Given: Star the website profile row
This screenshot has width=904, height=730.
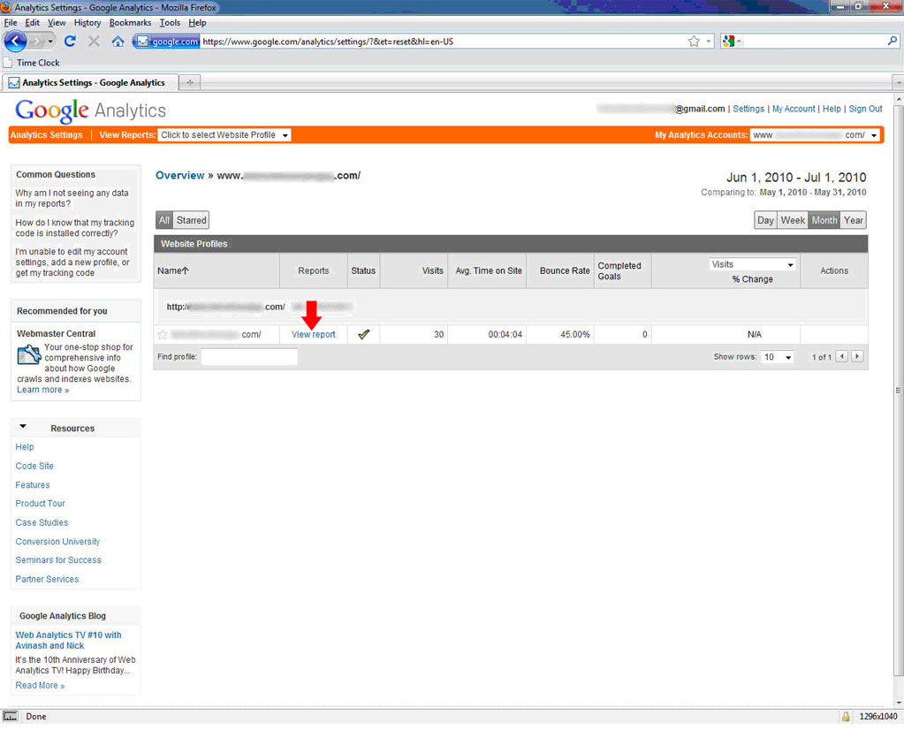Looking at the screenshot, I should click(162, 334).
